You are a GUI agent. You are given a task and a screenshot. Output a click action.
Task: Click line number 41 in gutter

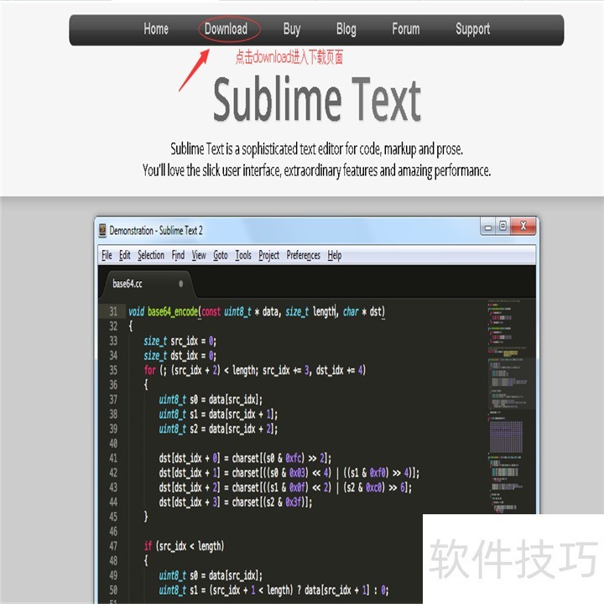point(113,458)
